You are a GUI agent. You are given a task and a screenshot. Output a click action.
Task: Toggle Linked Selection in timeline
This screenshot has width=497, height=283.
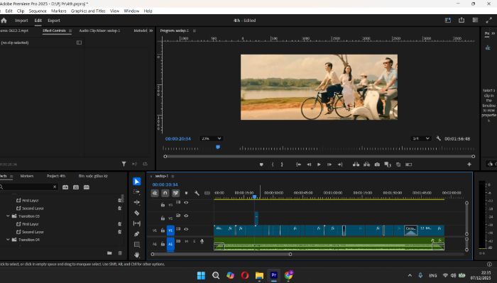pyautogui.click(x=175, y=193)
